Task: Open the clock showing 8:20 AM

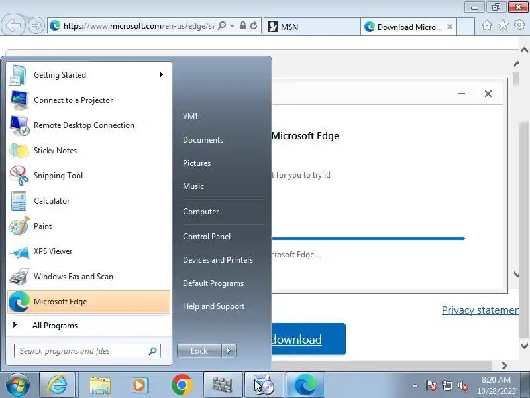Action: pos(496,385)
